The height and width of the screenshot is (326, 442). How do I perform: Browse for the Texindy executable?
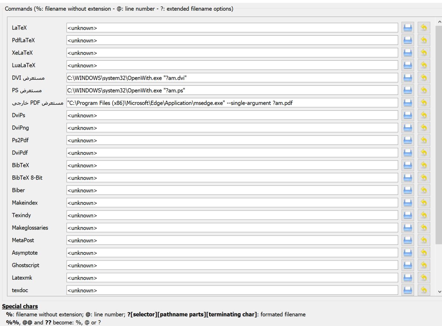tap(408, 215)
